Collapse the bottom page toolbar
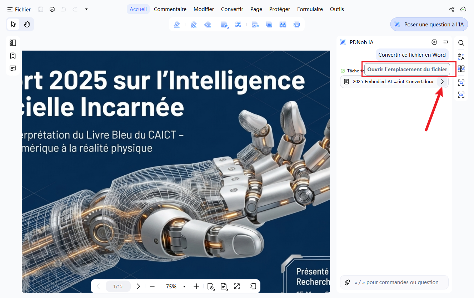The width and height of the screenshot is (474, 298). 253,286
